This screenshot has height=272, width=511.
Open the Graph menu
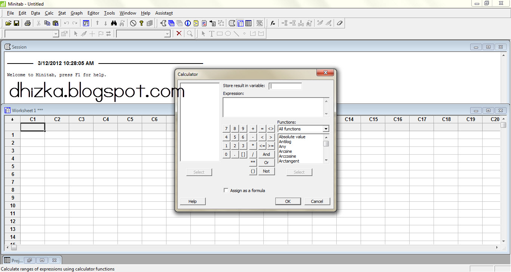[77, 13]
